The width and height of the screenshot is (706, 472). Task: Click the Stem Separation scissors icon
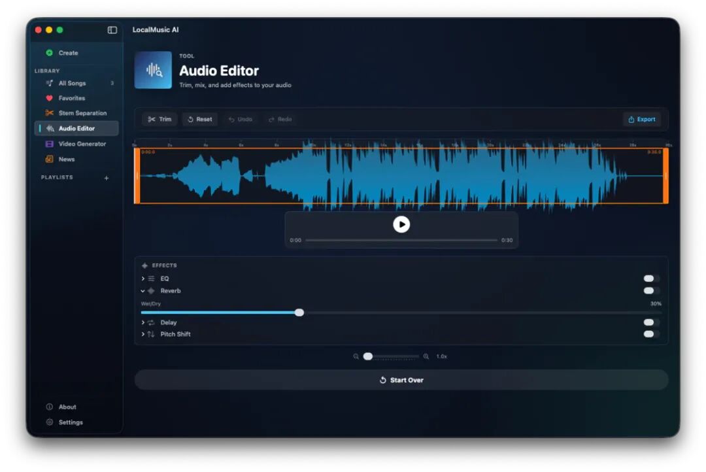tap(50, 112)
